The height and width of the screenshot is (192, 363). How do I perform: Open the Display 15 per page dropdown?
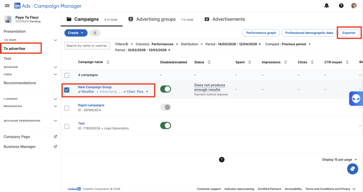339,160
